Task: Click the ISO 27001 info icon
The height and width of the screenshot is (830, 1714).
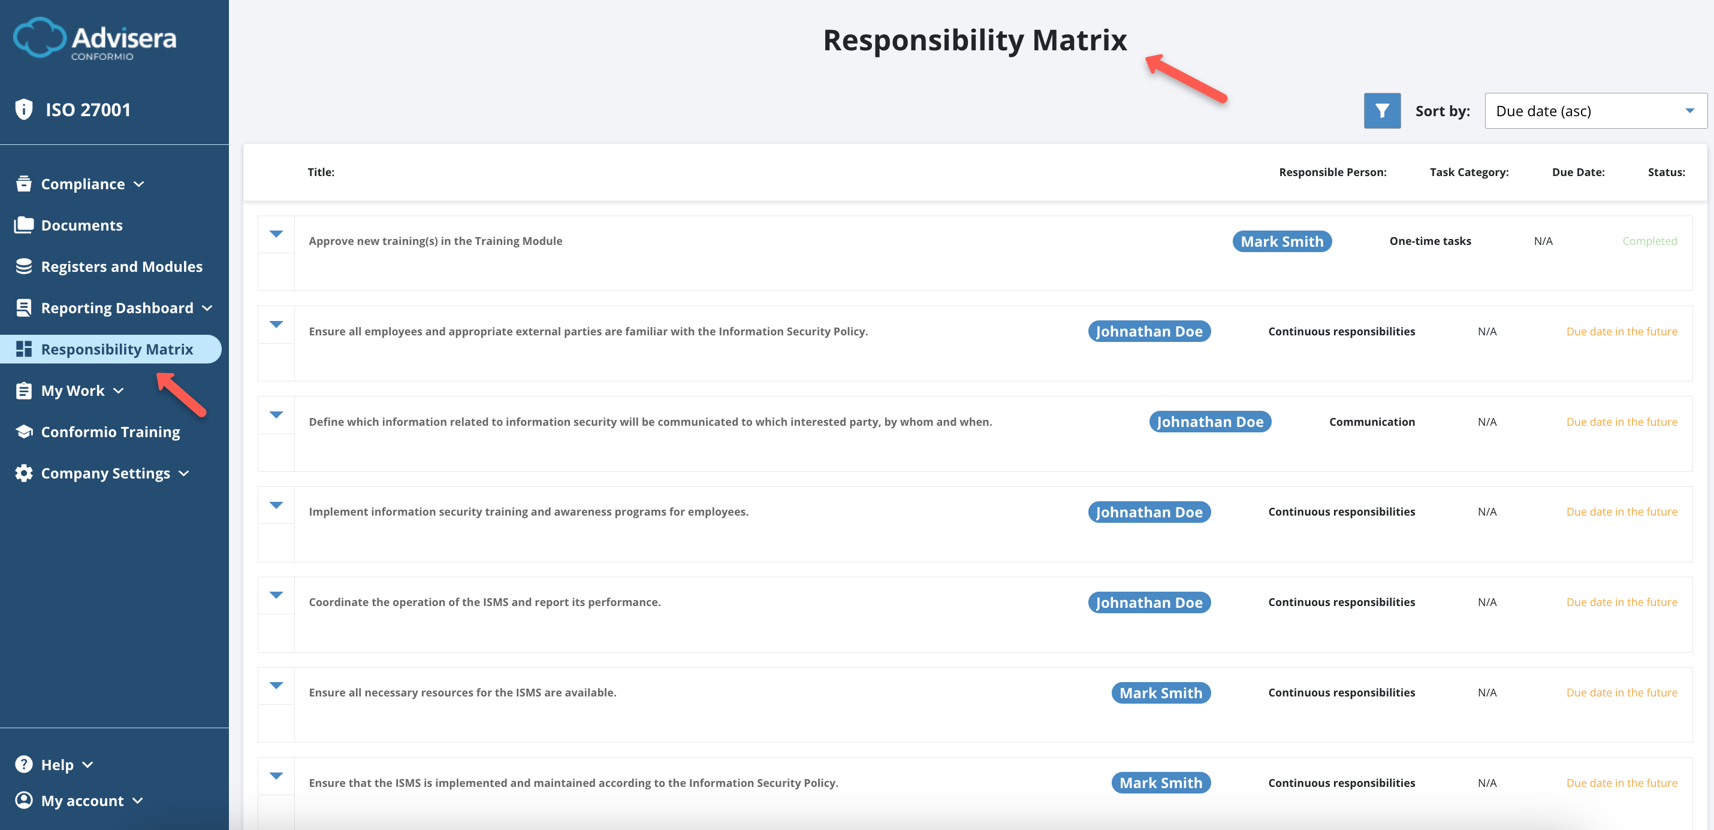Action: 23,108
